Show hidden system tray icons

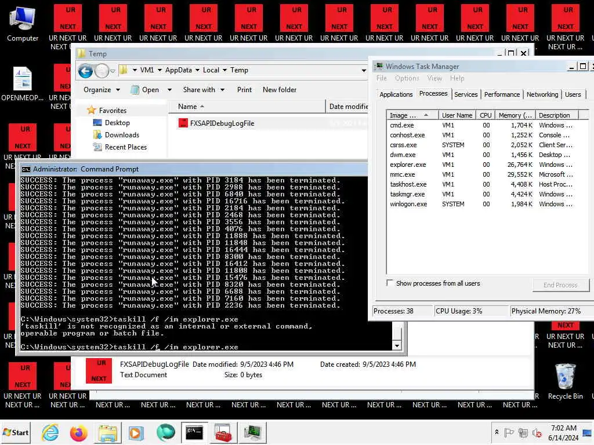[x=497, y=432]
